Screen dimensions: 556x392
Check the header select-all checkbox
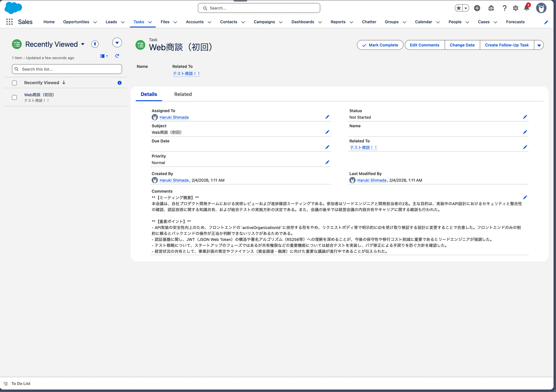[14, 83]
